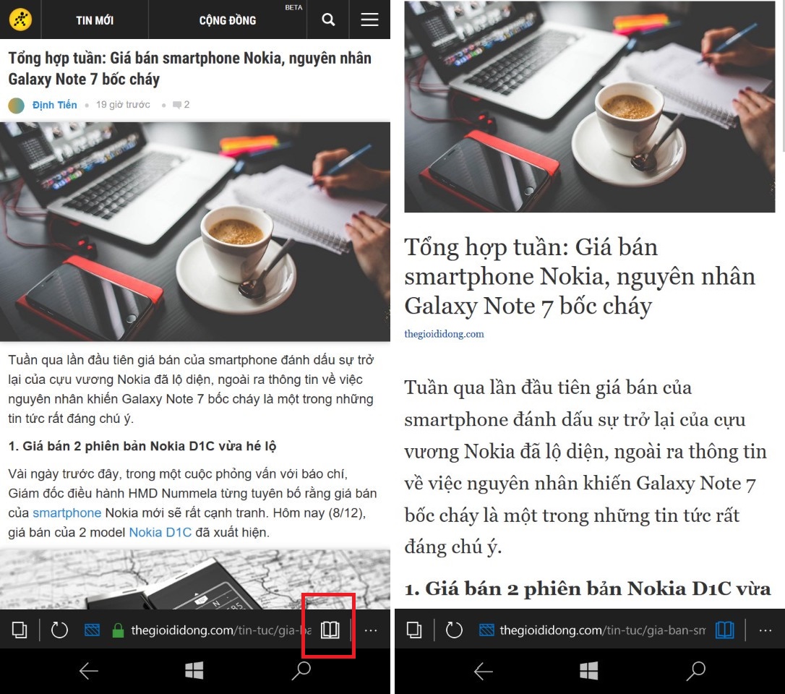This screenshot has height=694, width=785.
Task: Refresh the page in right browser bar
Action: pyautogui.click(x=454, y=630)
